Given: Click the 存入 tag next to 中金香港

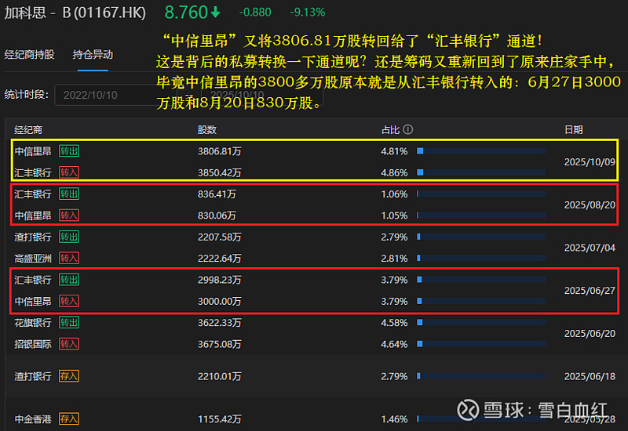Looking at the screenshot, I should coord(69,418).
